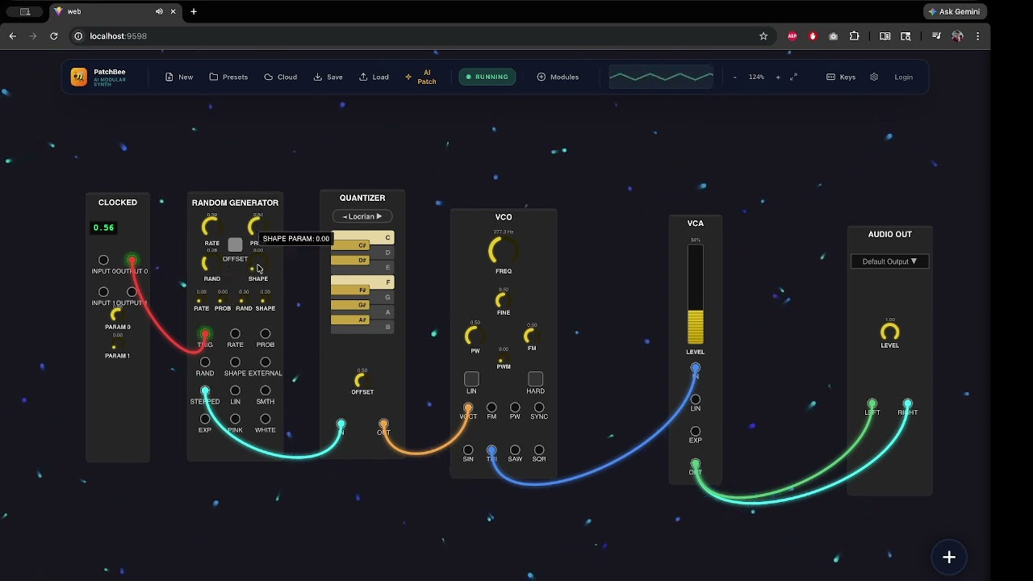1033x581 pixels.
Task: Click the Random Generator WHITE noise jack
Action: (265, 419)
